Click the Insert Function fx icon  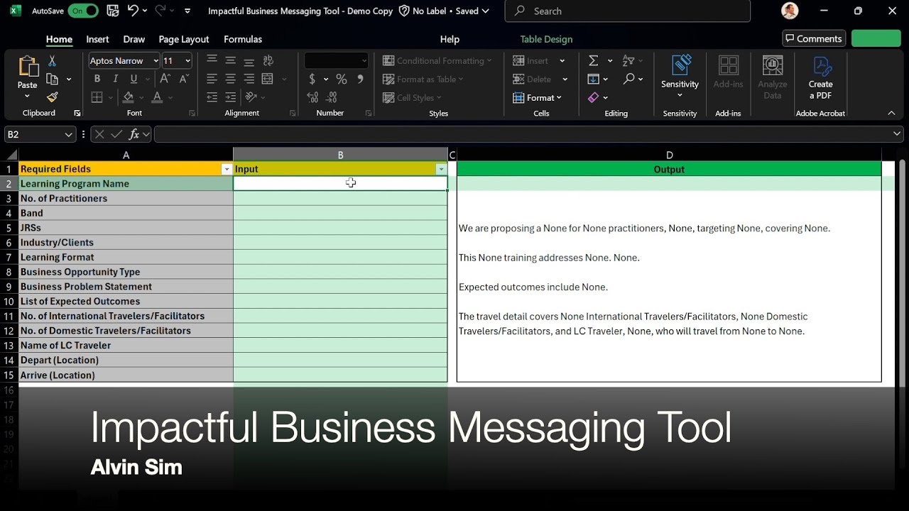click(134, 134)
